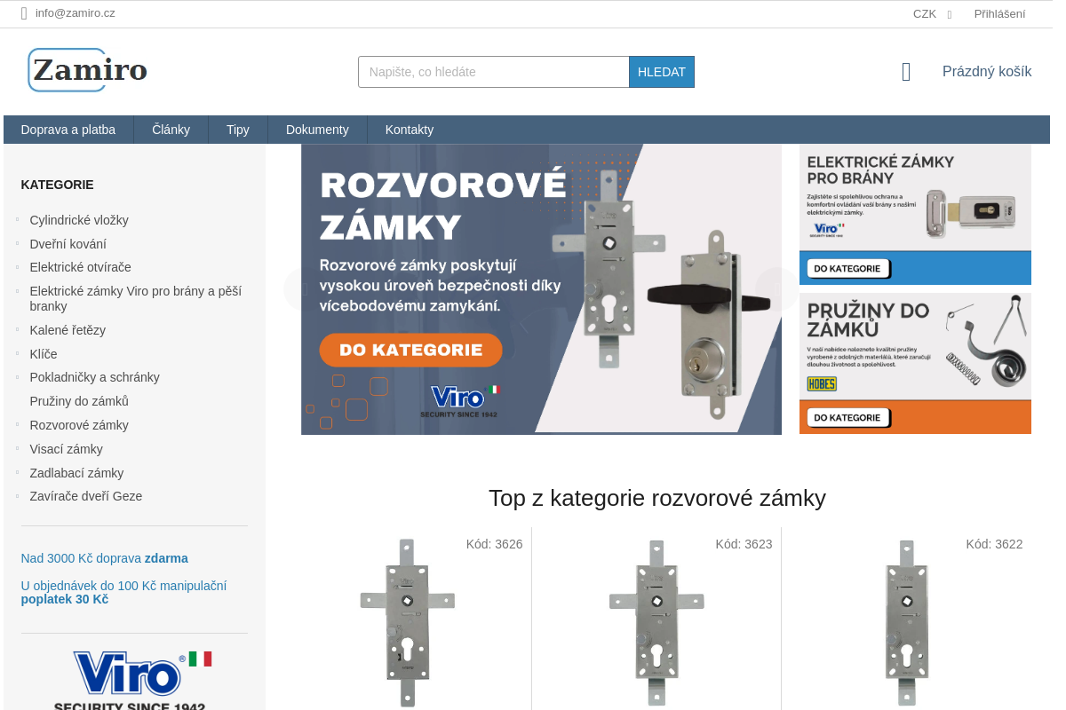The image size is (1066, 710).
Task: Open the Tipy menu item
Action: pos(237,130)
